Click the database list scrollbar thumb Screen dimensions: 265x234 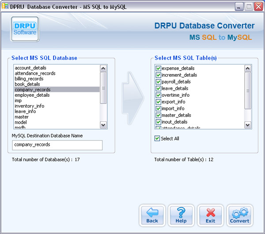click(103, 88)
